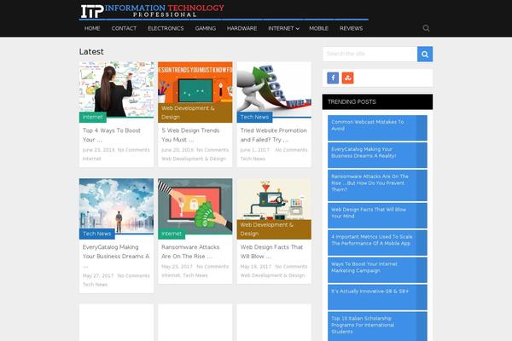Click the TRENDING POSTS widget header
Image resolution: width=512 pixels, height=341 pixels.
click(377, 101)
